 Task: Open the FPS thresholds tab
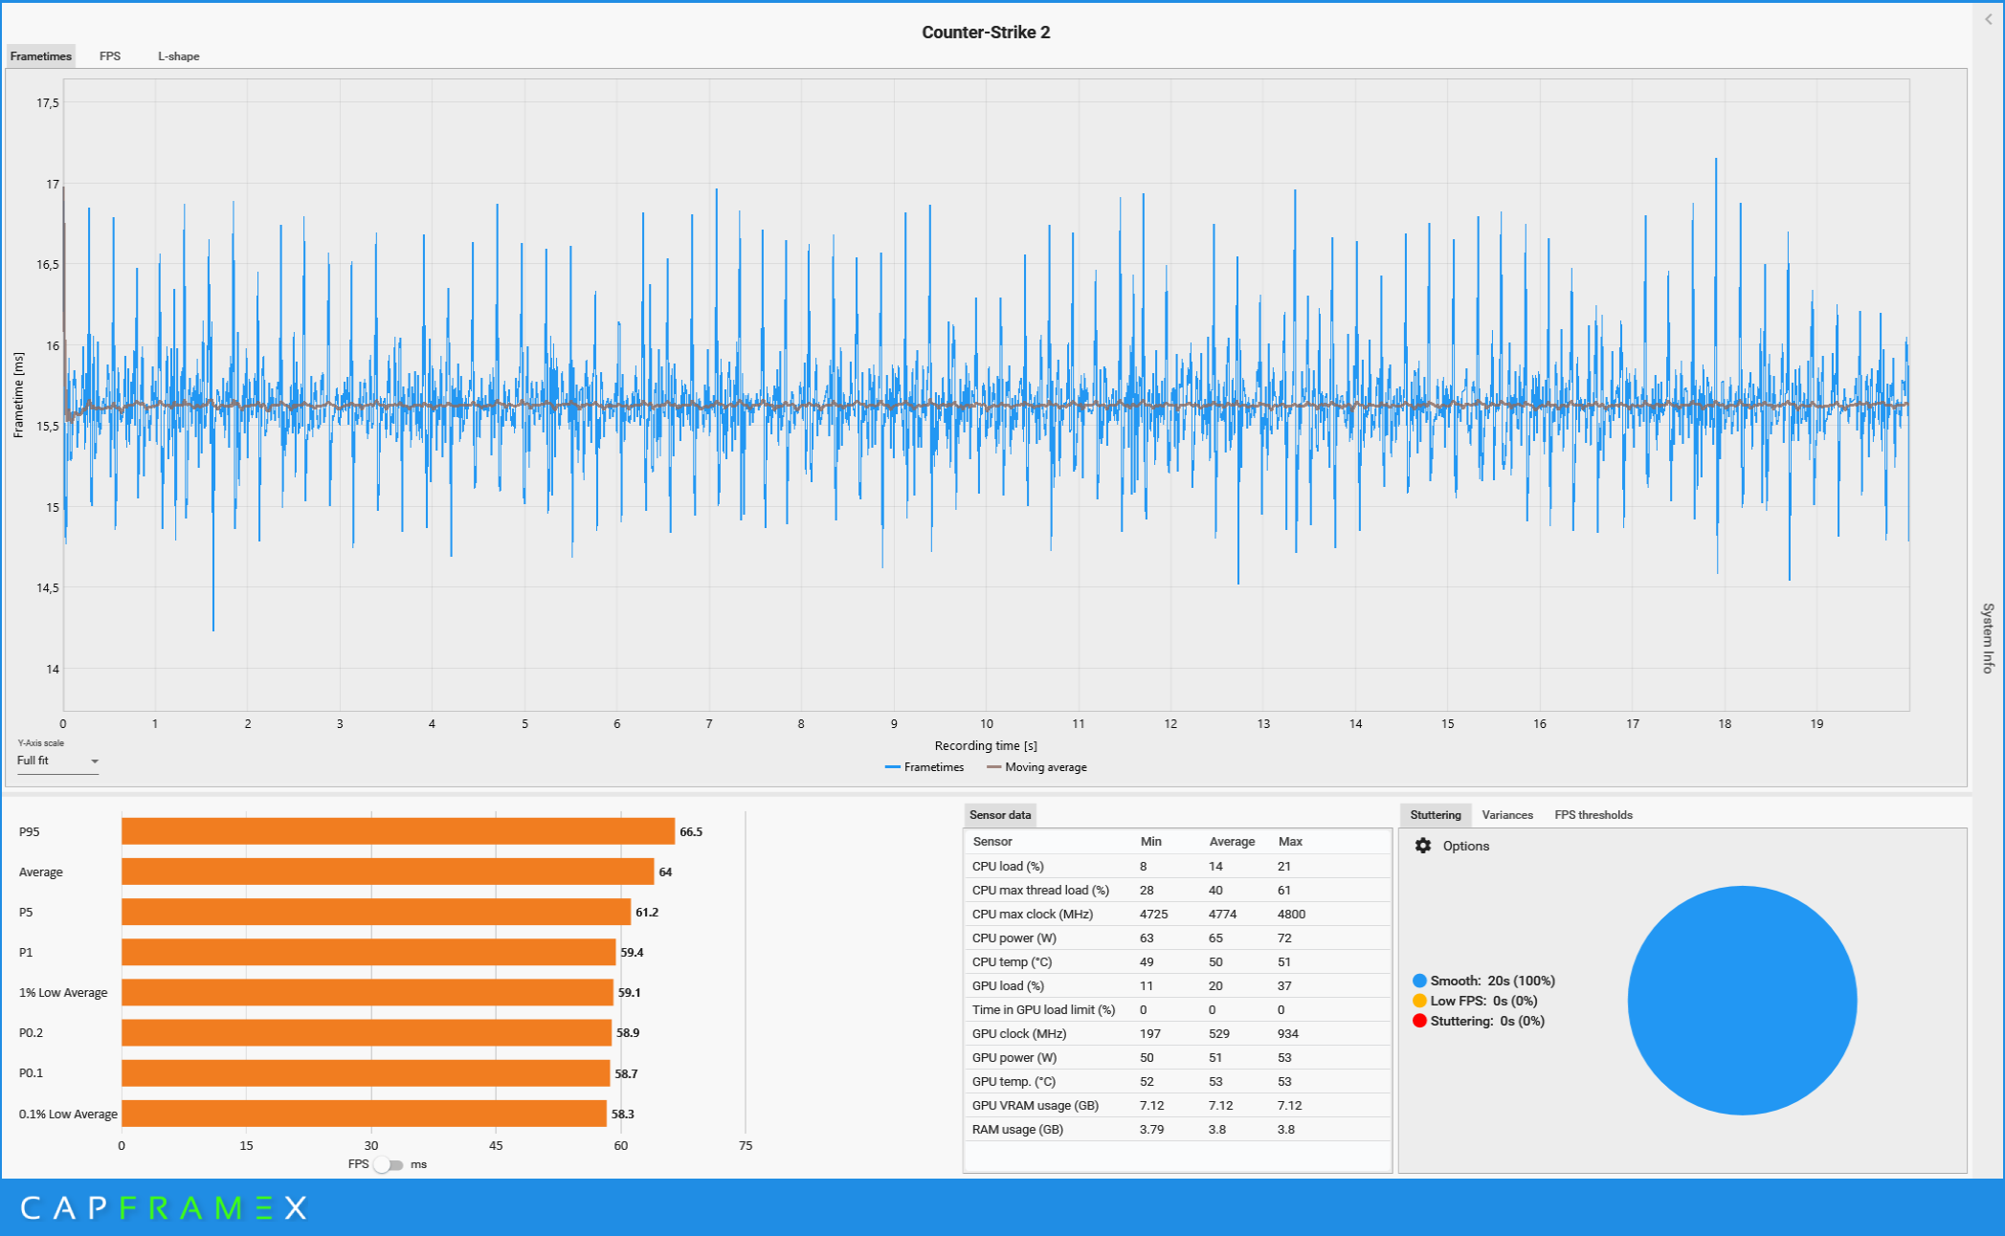tap(1593, 815)
